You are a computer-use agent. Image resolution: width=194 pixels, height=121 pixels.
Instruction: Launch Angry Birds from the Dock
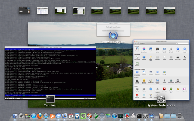coord(127,116)
